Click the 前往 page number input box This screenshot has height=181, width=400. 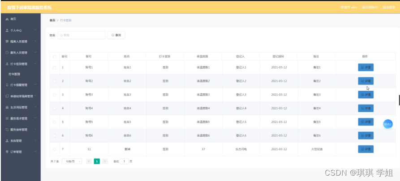click(124, 161)
